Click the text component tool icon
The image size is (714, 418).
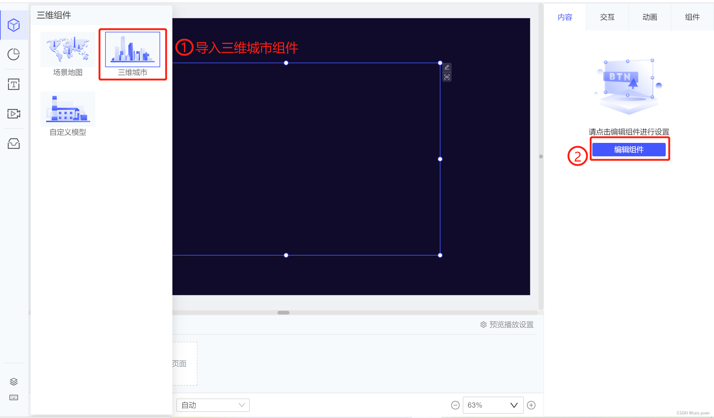click(13, 84)
